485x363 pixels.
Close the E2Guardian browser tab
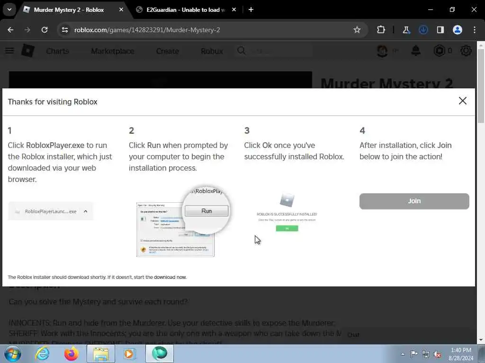(234, 10)
